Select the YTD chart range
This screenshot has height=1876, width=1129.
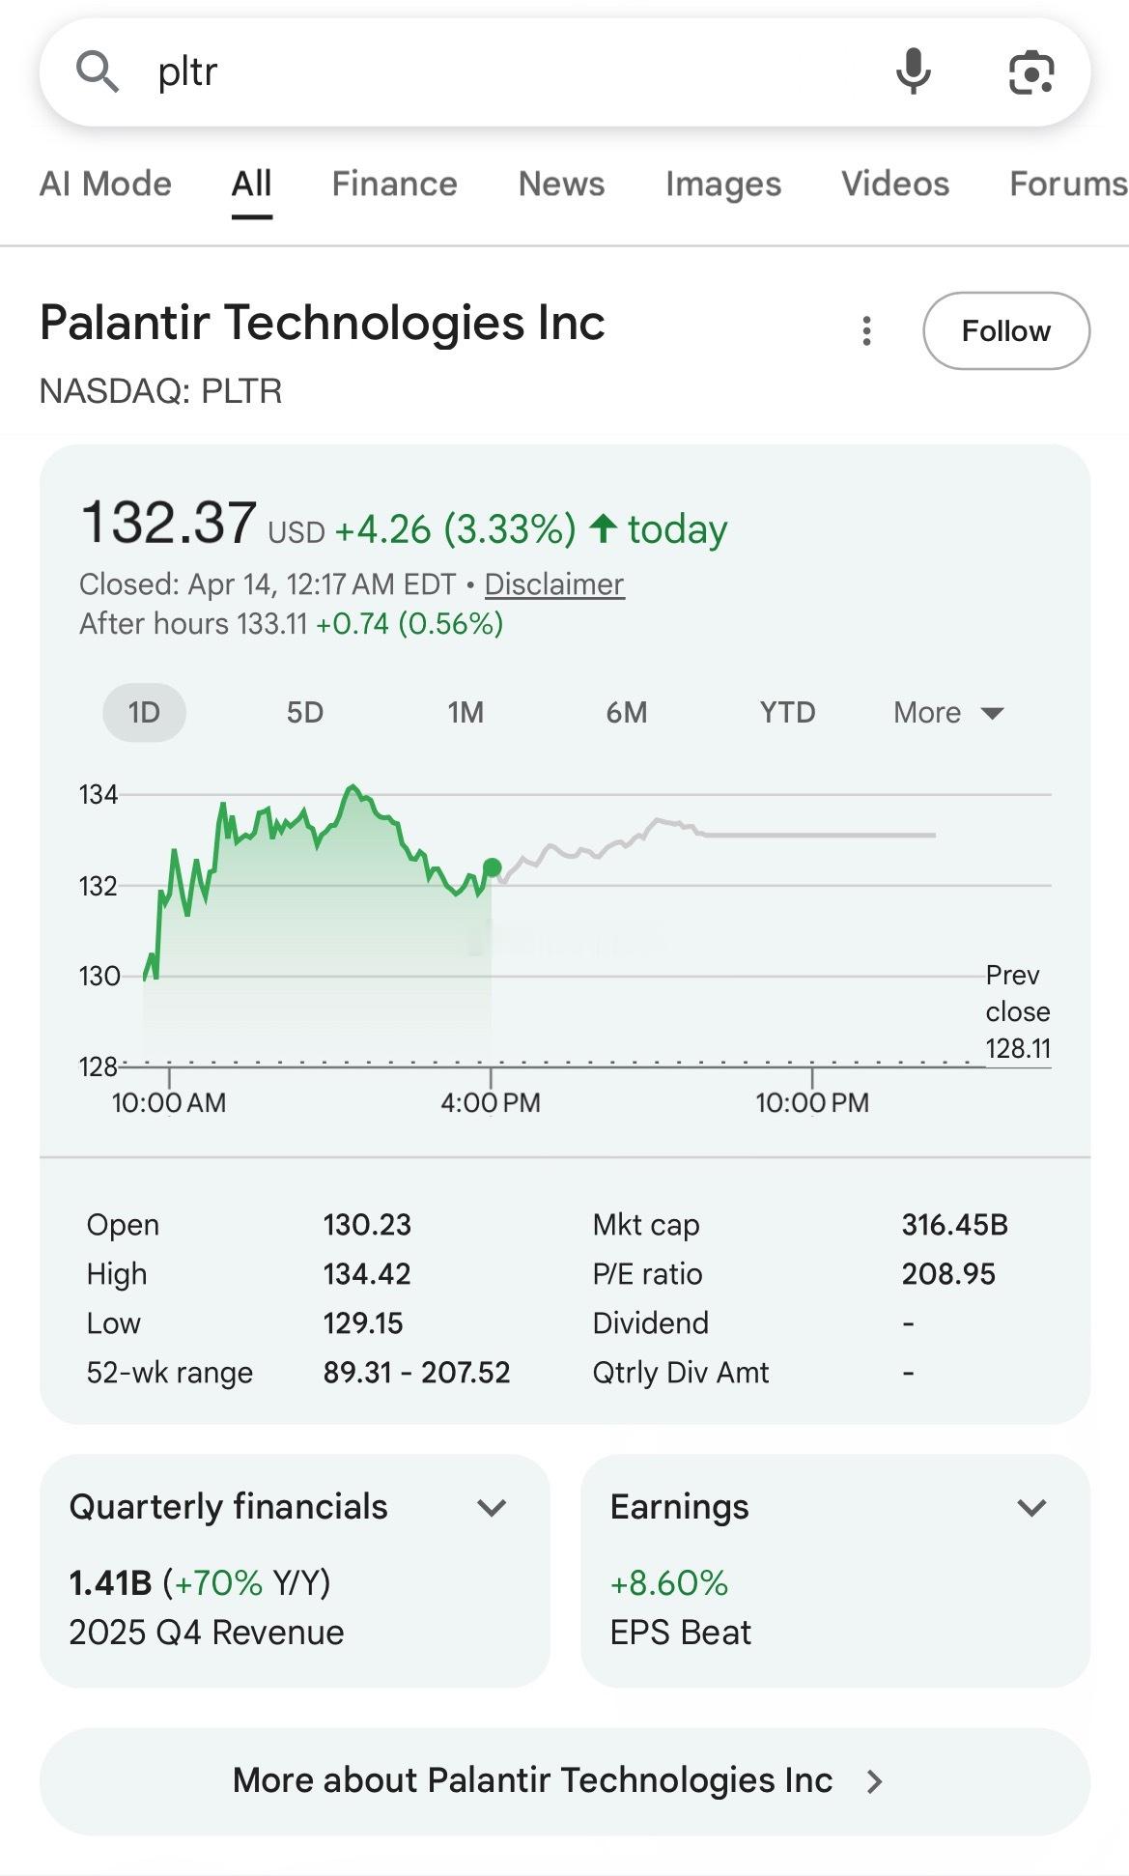point(787,713)
